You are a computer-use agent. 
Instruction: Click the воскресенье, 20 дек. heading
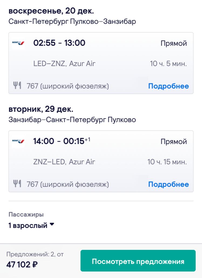[51, 11]
